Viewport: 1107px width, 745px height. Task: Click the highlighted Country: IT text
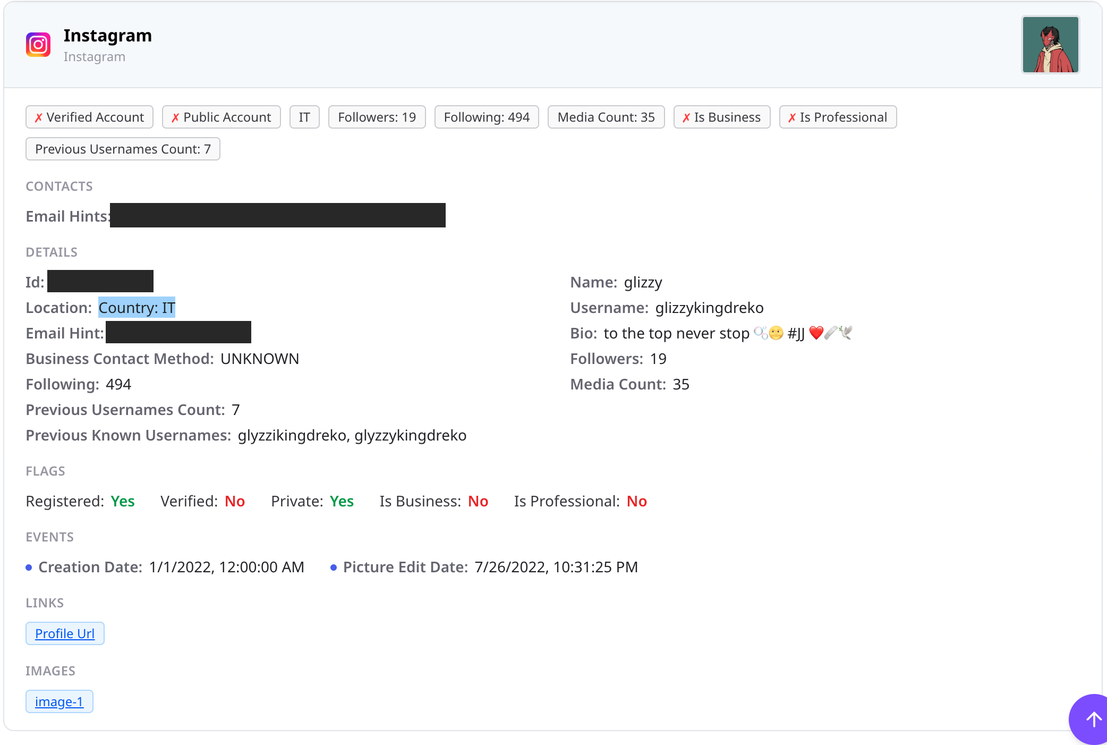coord(137,308)
